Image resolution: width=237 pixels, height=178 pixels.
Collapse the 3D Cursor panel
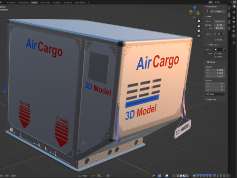tap(205, 62)
